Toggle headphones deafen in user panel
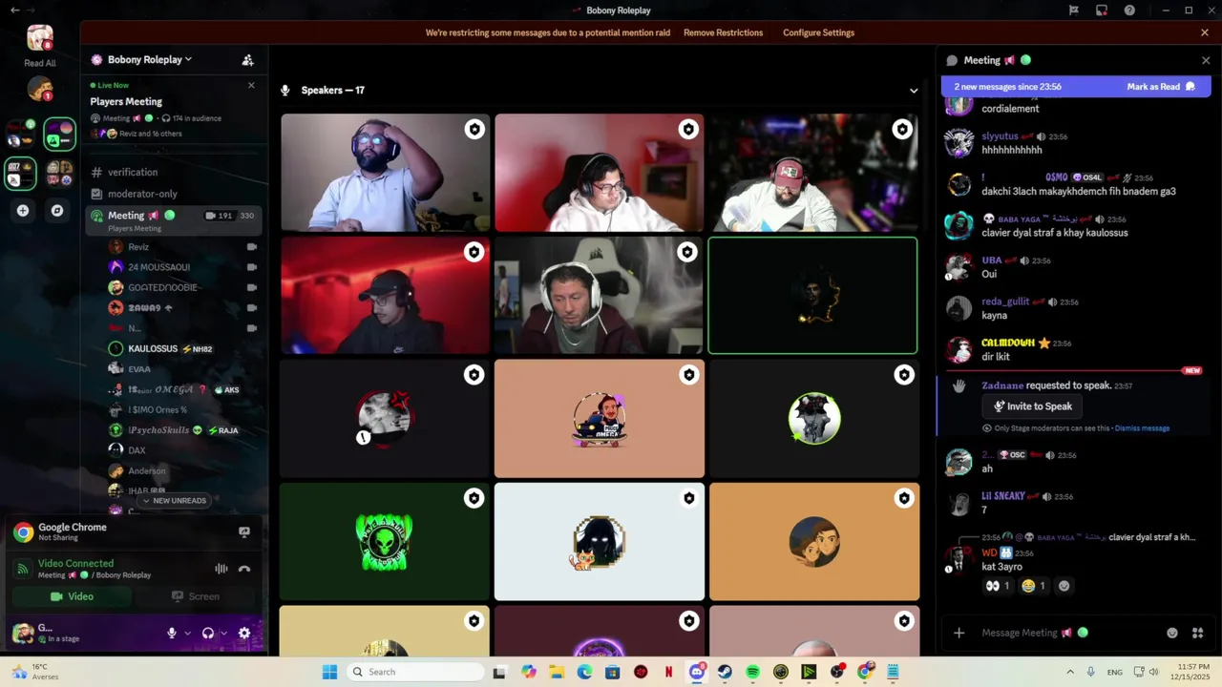This screenshot has height=687, width=1222. tap(208, 633)
